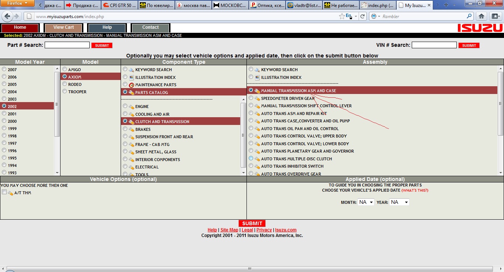Select FRAME - CAB MTG radio button

click(x=125, y=144)
